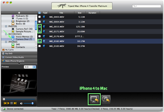Image resolution: width=164 pixels, height=112 pixels.
Task: Collapse the panel using the down triangle
Action: point(19,64)
